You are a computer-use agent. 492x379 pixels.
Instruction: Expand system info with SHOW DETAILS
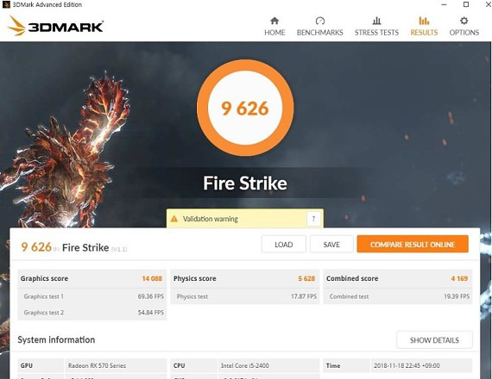(434, 340)
